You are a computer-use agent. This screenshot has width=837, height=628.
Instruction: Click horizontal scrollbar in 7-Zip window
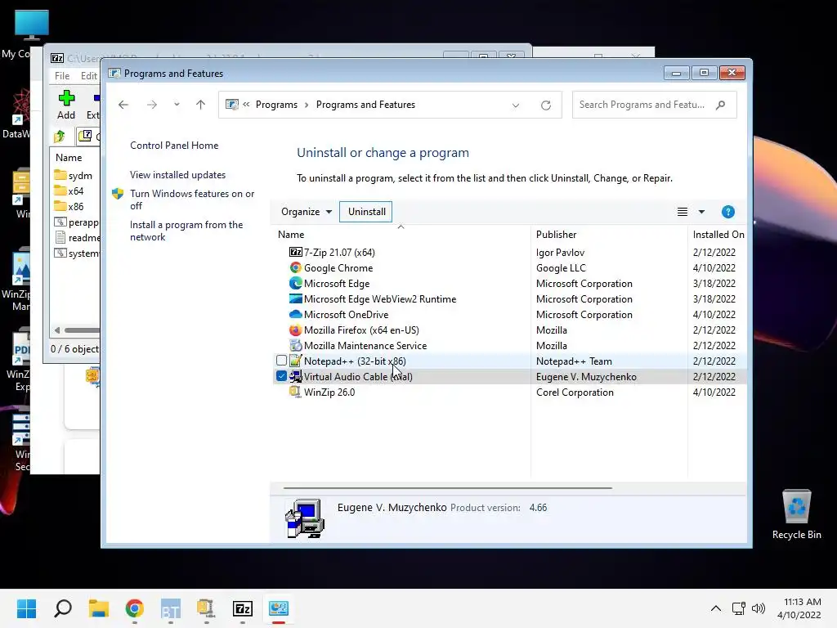82,330
